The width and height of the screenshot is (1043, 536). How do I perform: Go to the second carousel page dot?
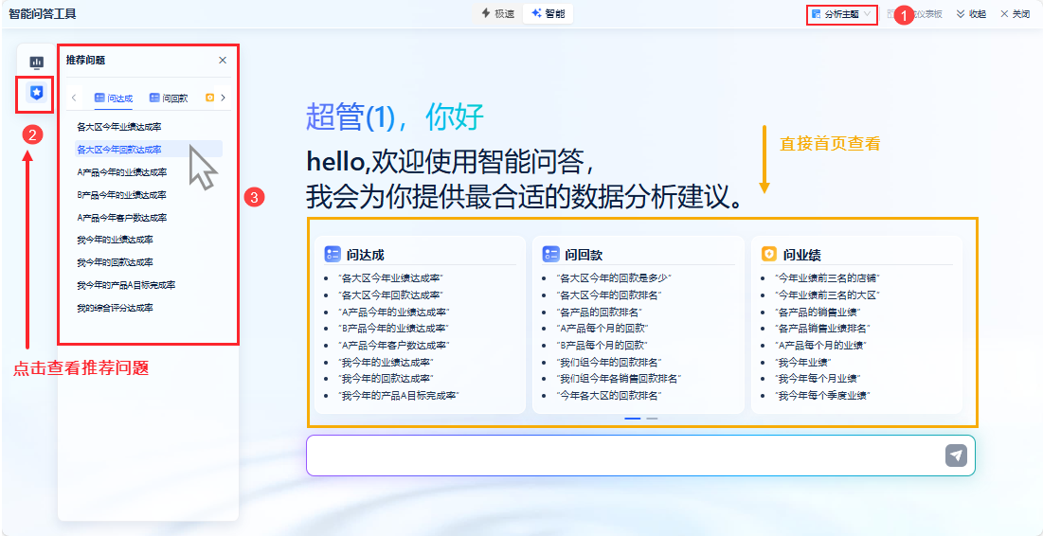pos(652,419)
